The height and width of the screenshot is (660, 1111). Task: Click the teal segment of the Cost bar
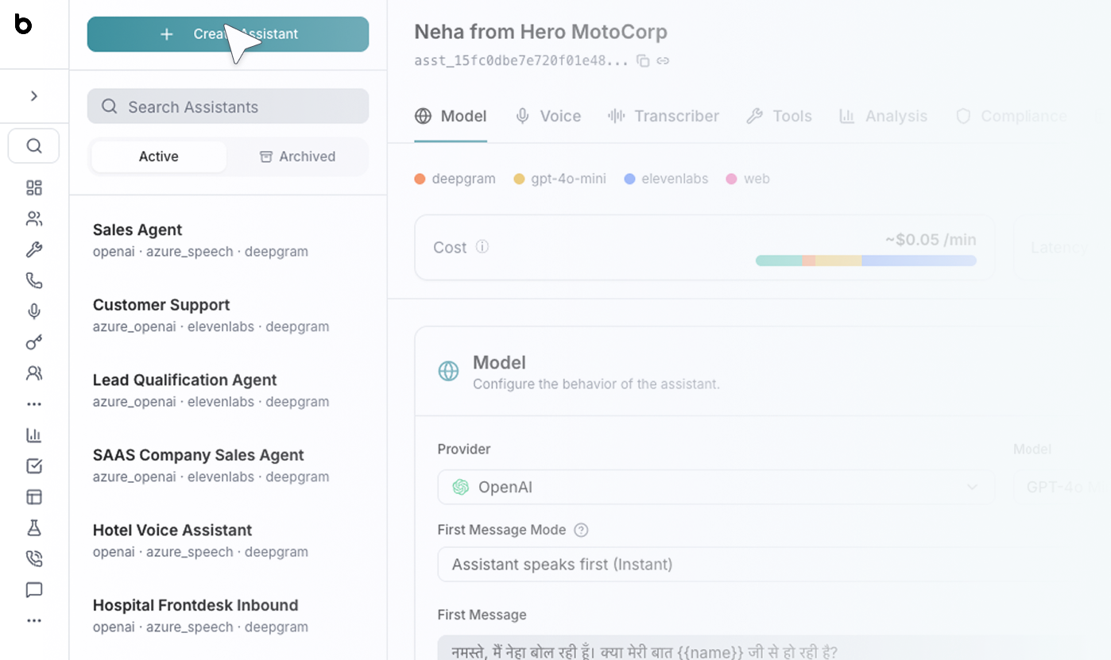[x=779, y=261]
